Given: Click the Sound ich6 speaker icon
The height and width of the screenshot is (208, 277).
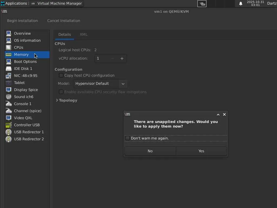Looking at the screenshot, I should click(x=9, y=97).
